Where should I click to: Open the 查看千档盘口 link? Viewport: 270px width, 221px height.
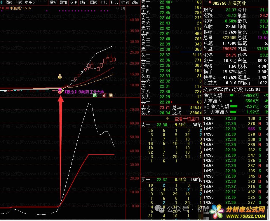(x=187, y=119)
